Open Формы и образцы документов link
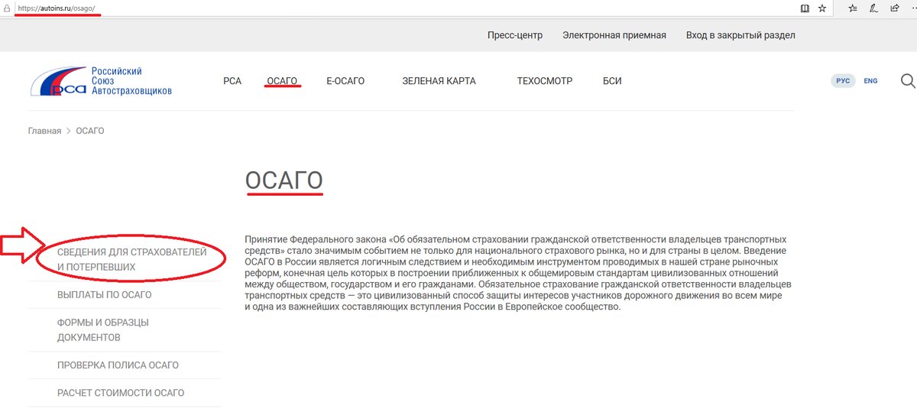 [x=103, y=329]
